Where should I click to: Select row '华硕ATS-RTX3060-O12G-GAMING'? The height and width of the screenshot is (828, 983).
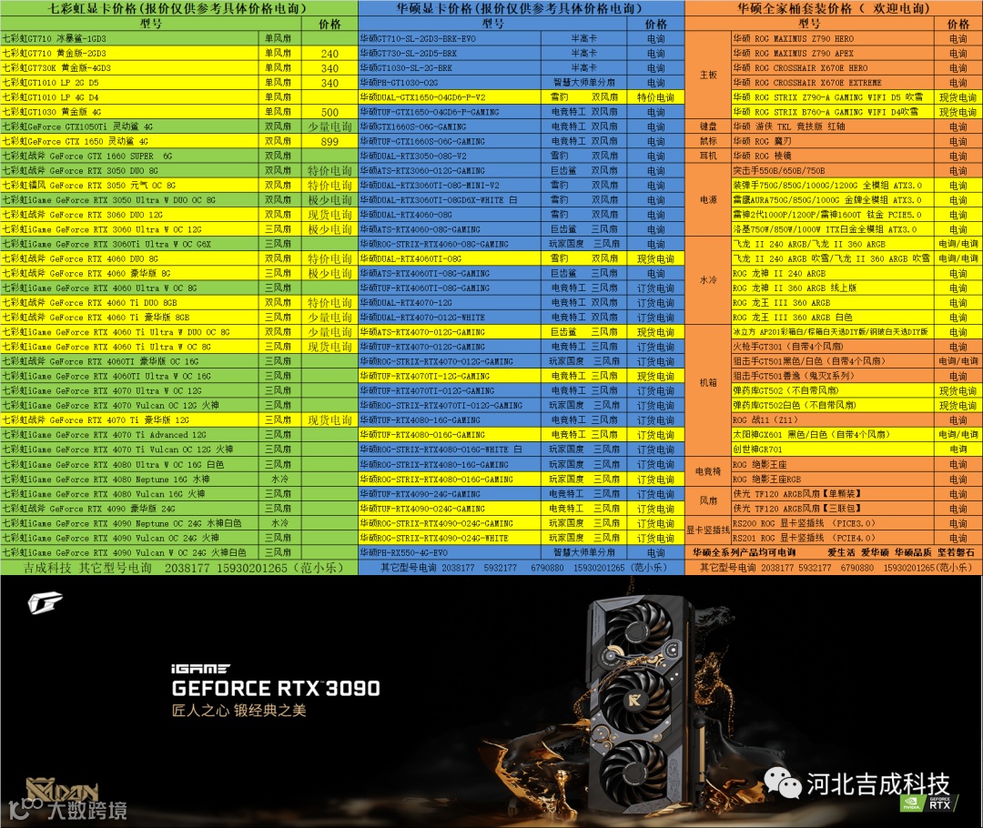coord(521,170)
